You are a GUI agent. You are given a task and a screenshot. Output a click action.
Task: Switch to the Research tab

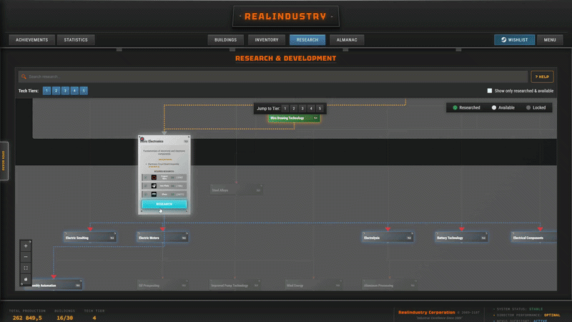(307, 40)
